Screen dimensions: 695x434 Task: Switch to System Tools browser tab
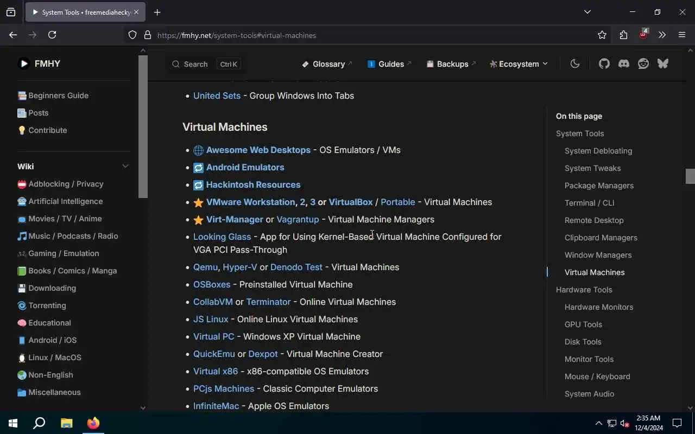(x=85, y=12)
